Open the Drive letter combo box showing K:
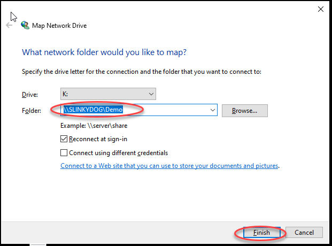Viewport: 332px width, 246px height. (x=108, y=94)
